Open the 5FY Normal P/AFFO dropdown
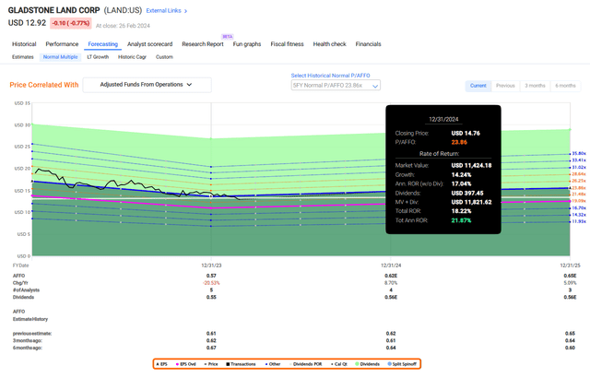This screenshot has width=590, height=378. pos(336,86)
